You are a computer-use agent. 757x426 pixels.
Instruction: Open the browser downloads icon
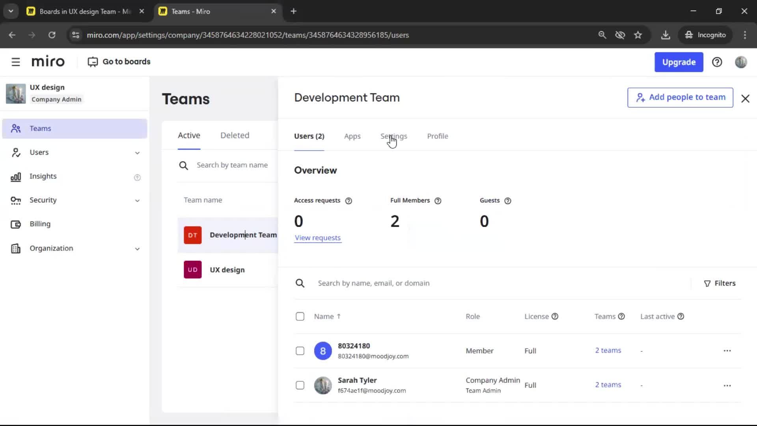pos(666,35)
